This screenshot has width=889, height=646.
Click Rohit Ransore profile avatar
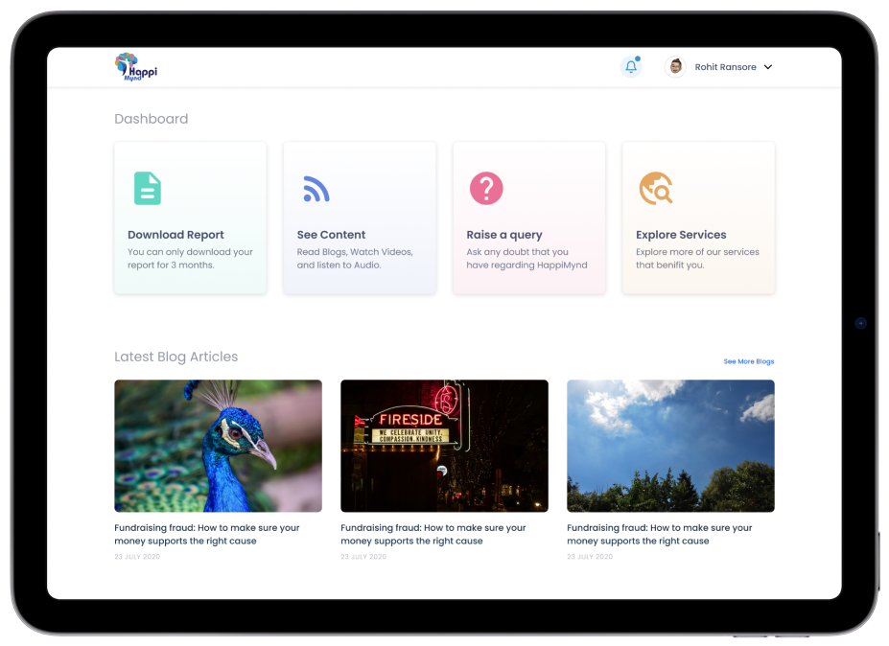pos(675,67)
